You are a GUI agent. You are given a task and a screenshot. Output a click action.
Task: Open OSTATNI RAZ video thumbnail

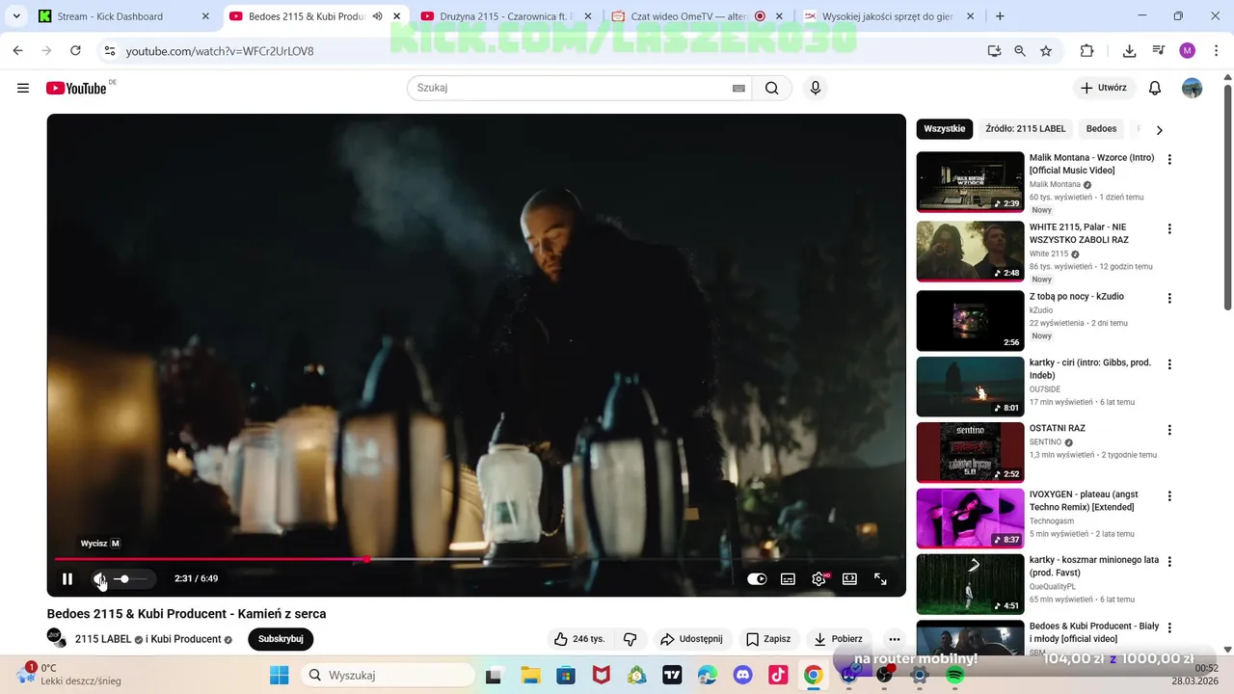coord(970,452)
